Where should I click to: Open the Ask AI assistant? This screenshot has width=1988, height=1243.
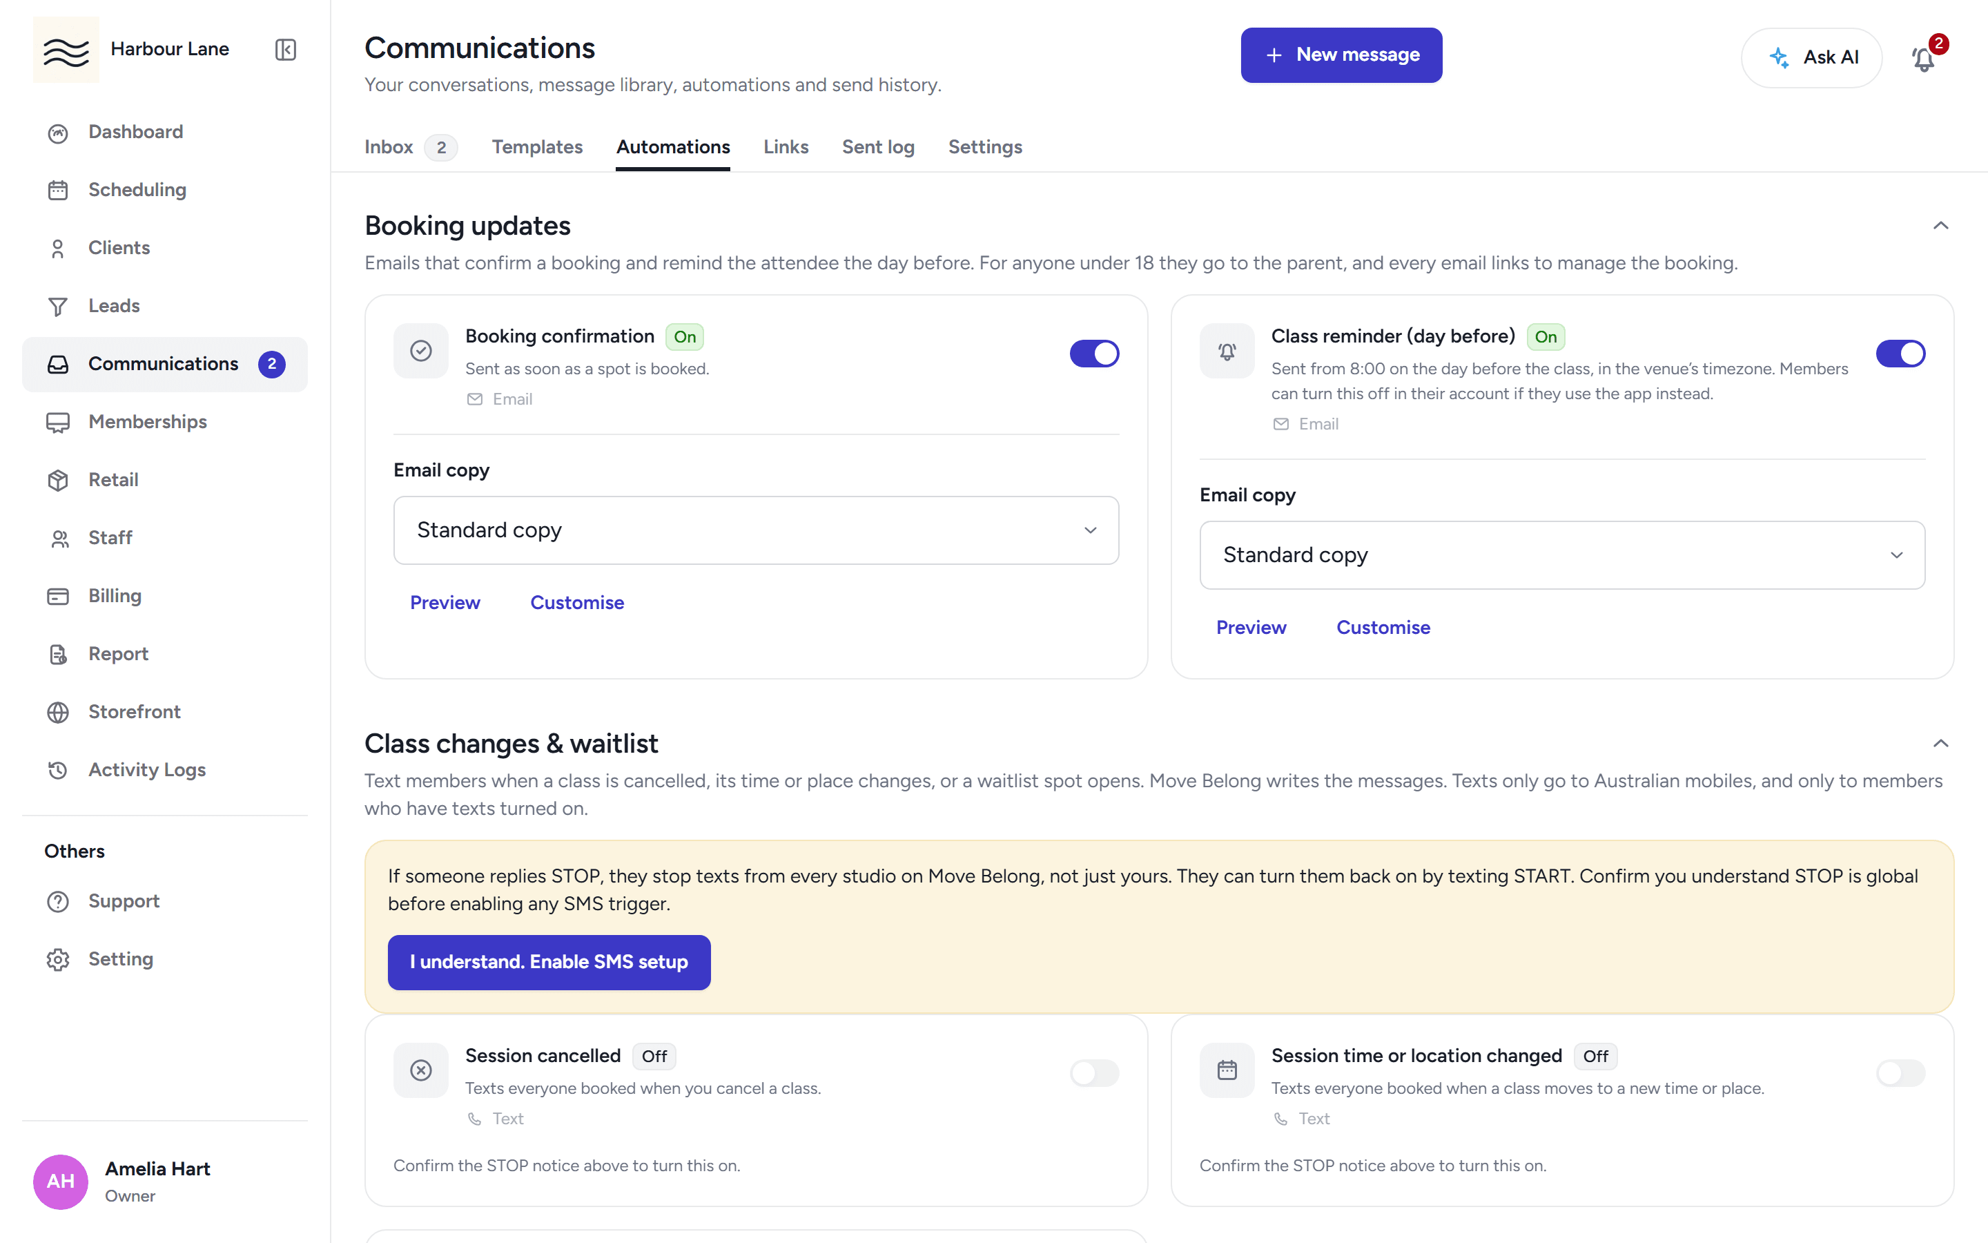(x=1811, y=57)
